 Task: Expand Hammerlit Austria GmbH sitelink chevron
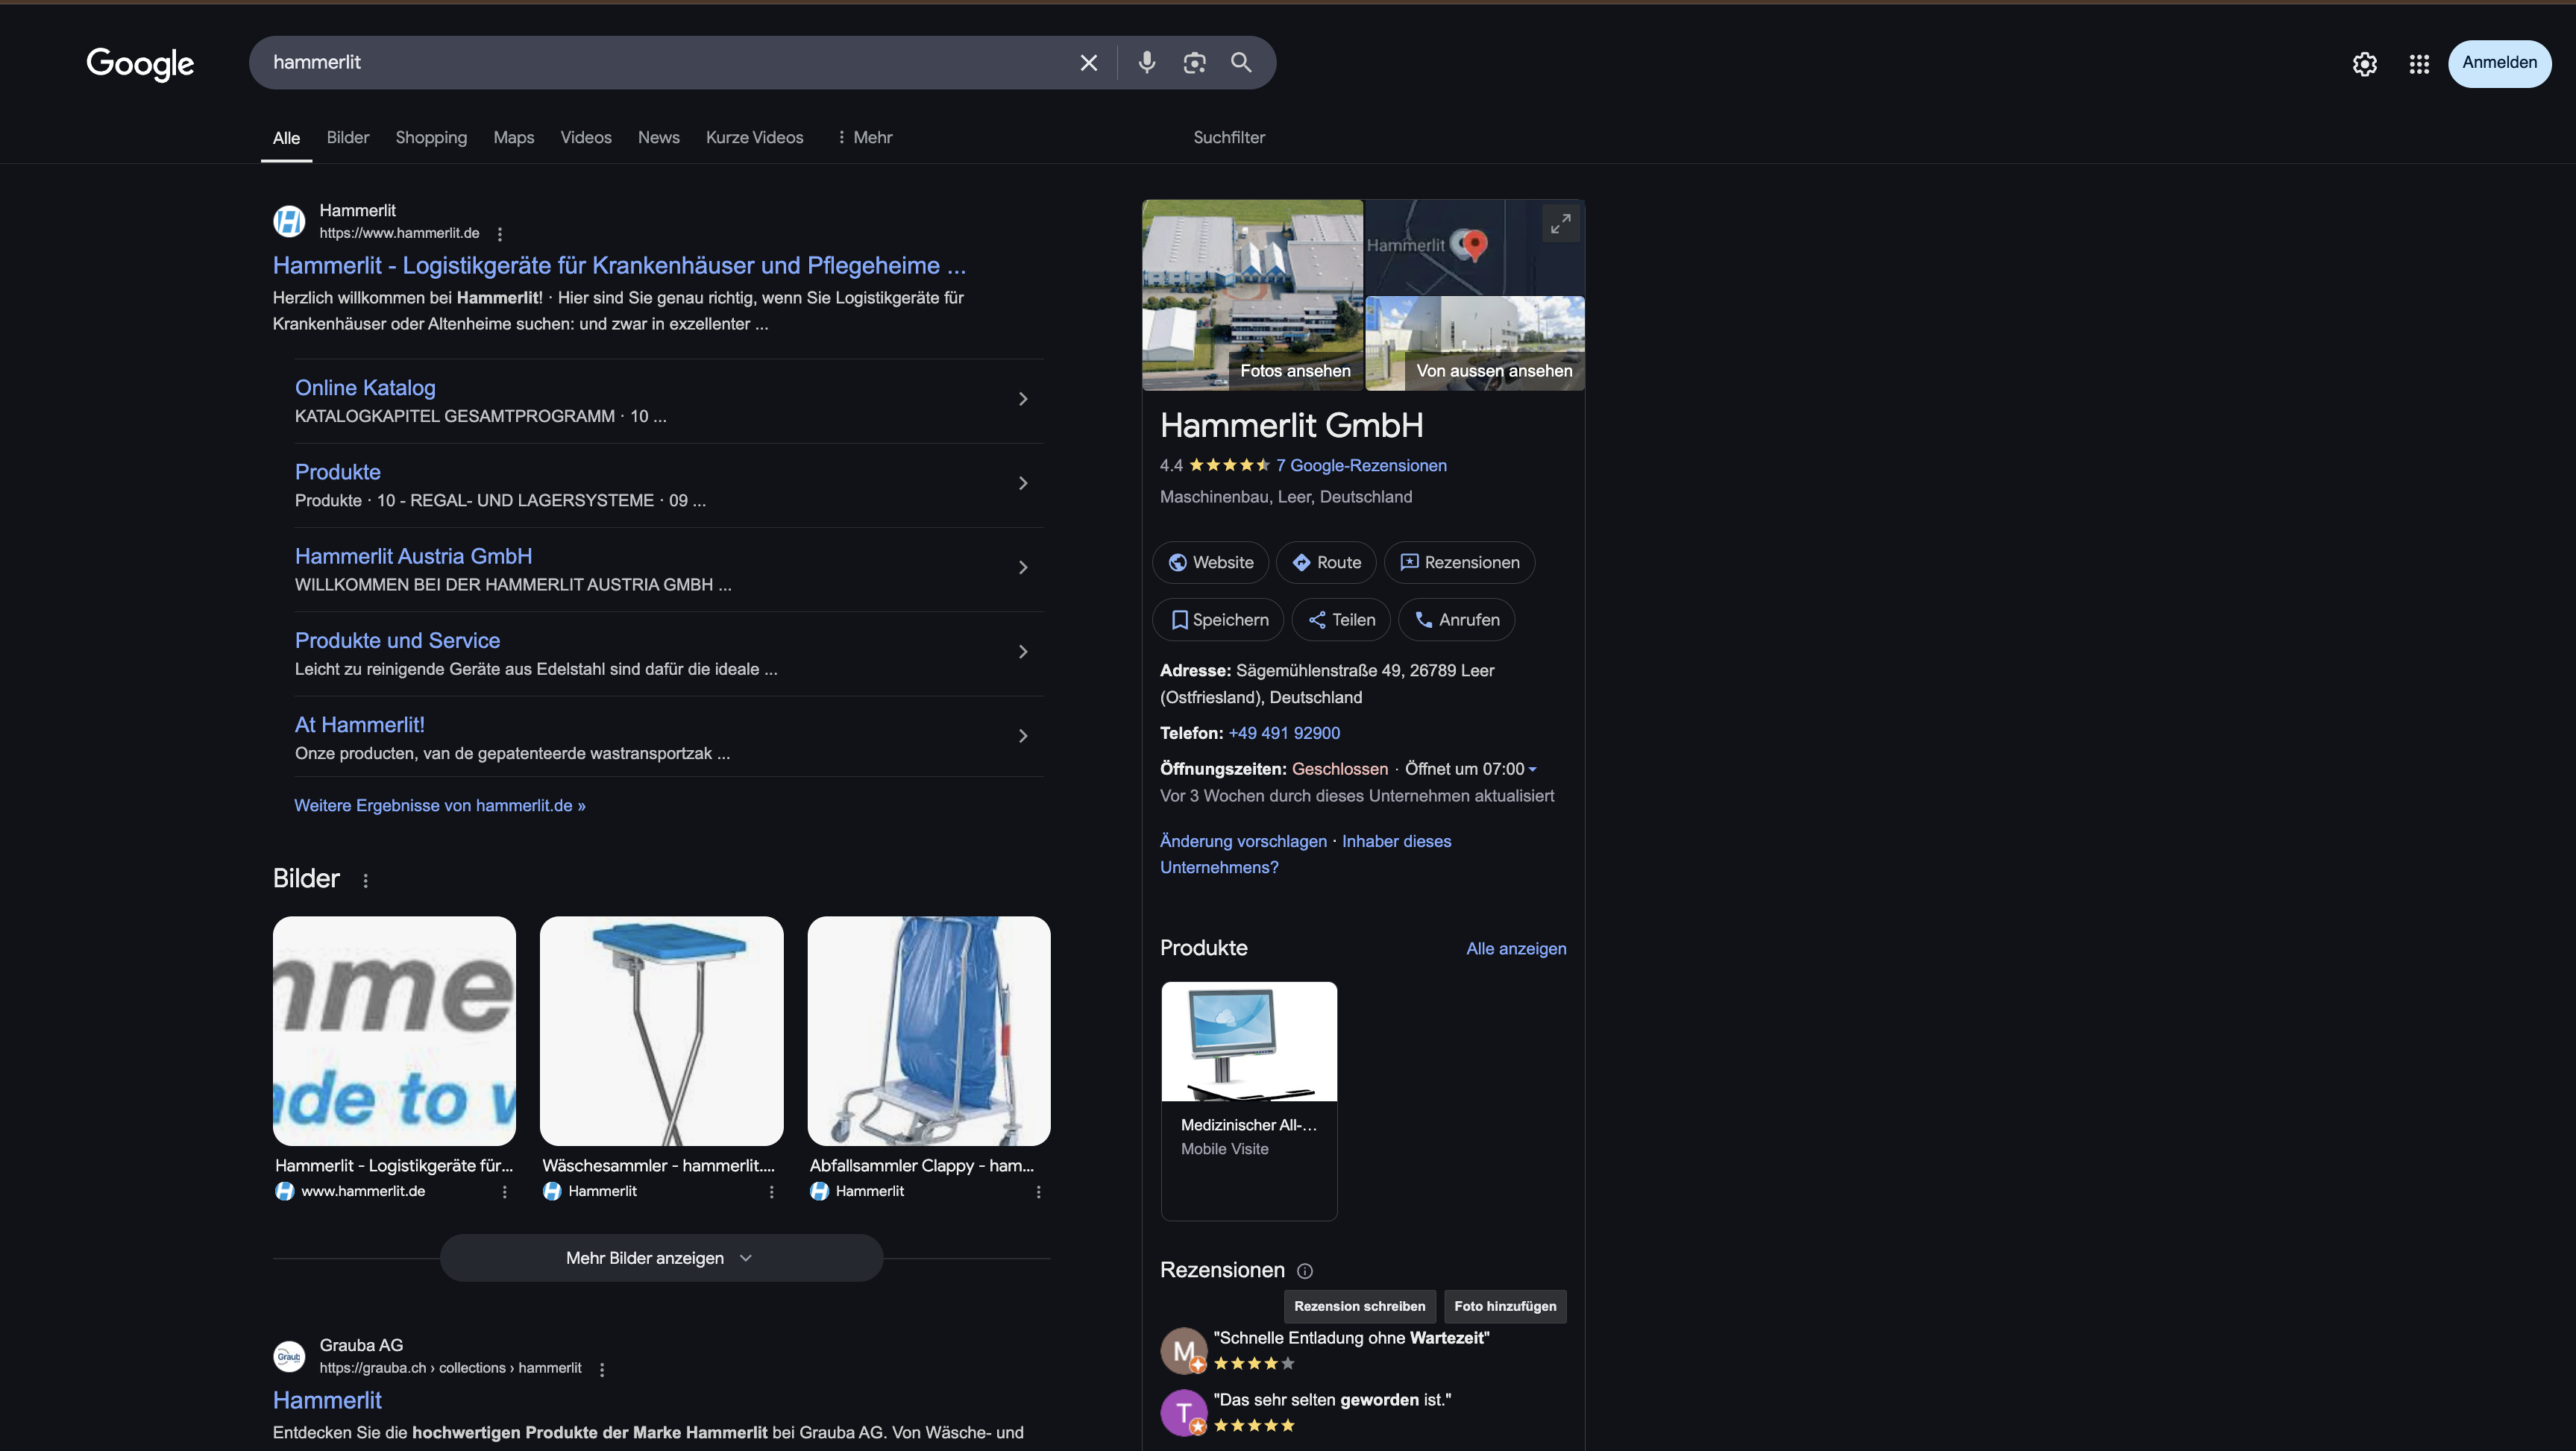pos(1023,568)
